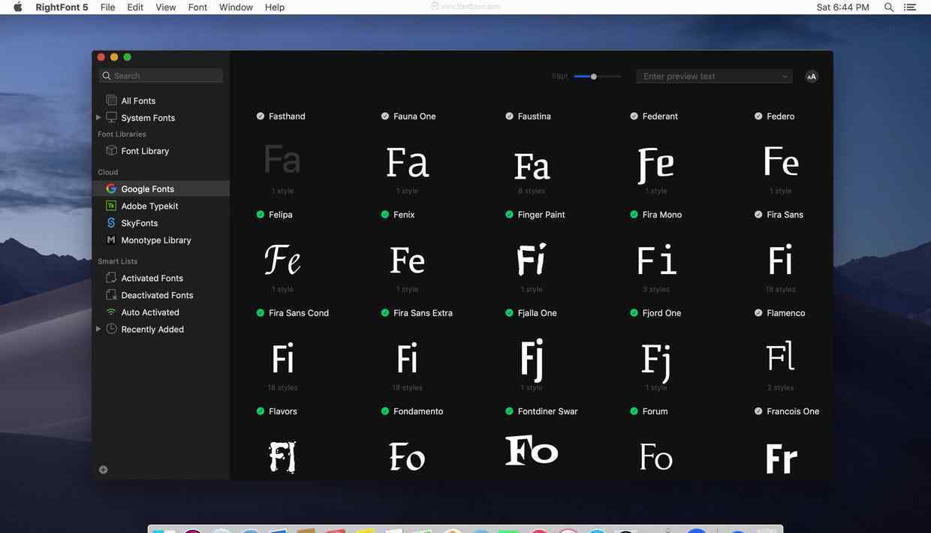Click the Deactivated Fonts smart list icon

(111, 295)
